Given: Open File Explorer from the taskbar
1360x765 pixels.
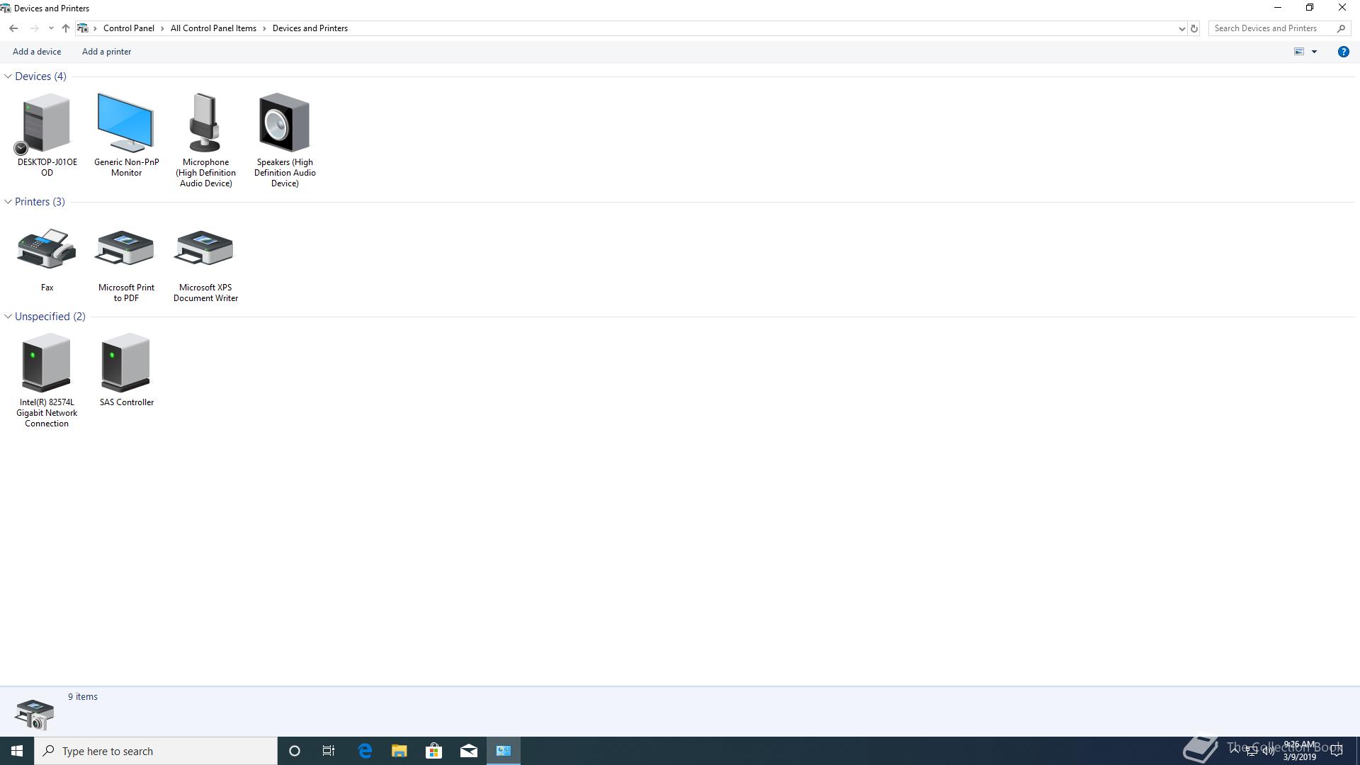Looking at the screenshot, I should (399, 751).
